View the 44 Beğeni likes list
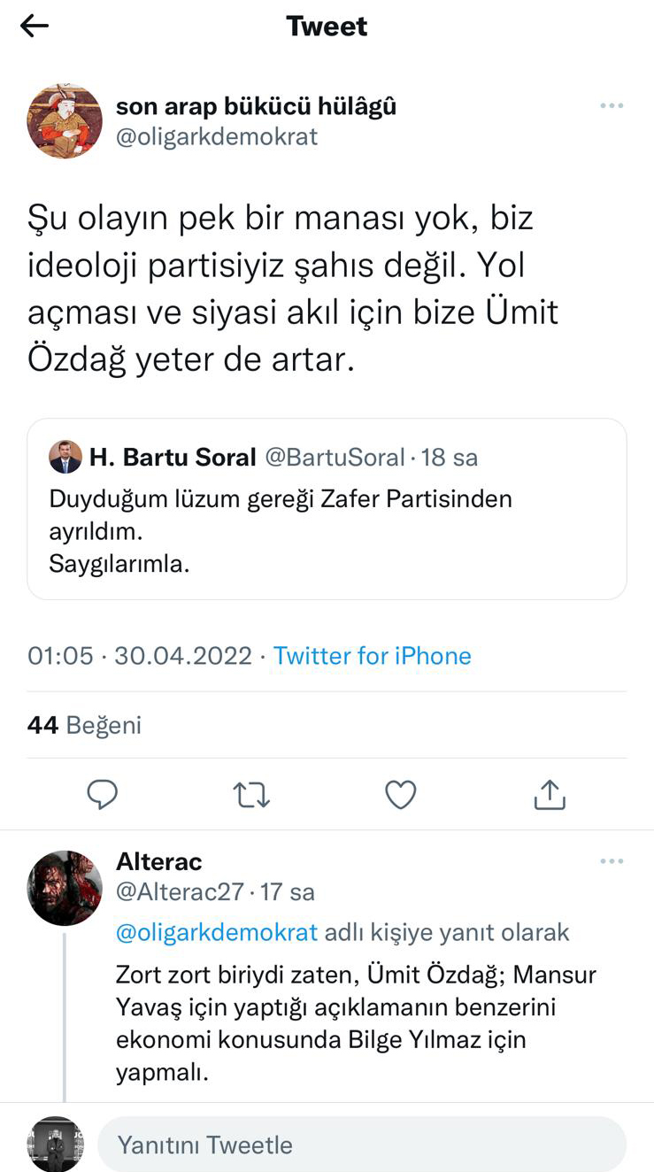Screen dimensions: 654x1172 tap(85, 726)
